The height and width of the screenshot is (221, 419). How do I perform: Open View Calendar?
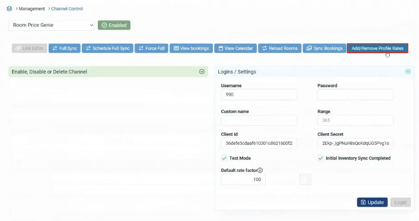click(x=235, y=48)
